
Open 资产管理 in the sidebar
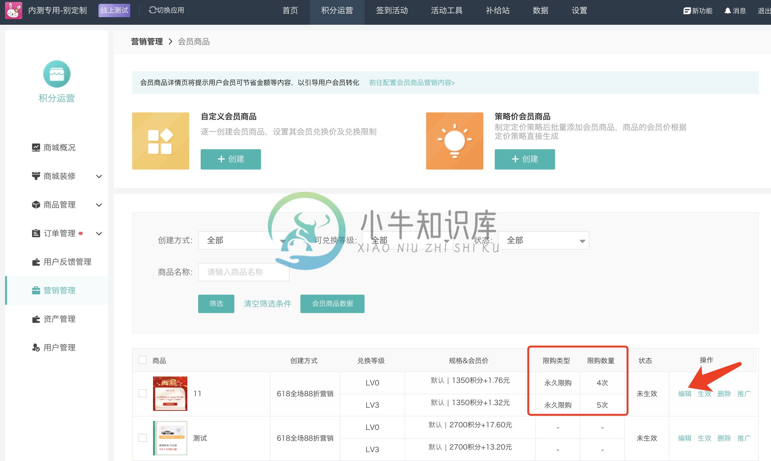click(x=57, y=319)
